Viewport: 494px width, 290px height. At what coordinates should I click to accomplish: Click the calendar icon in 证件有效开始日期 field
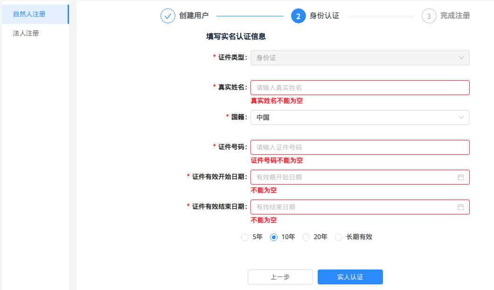point(460,177)
